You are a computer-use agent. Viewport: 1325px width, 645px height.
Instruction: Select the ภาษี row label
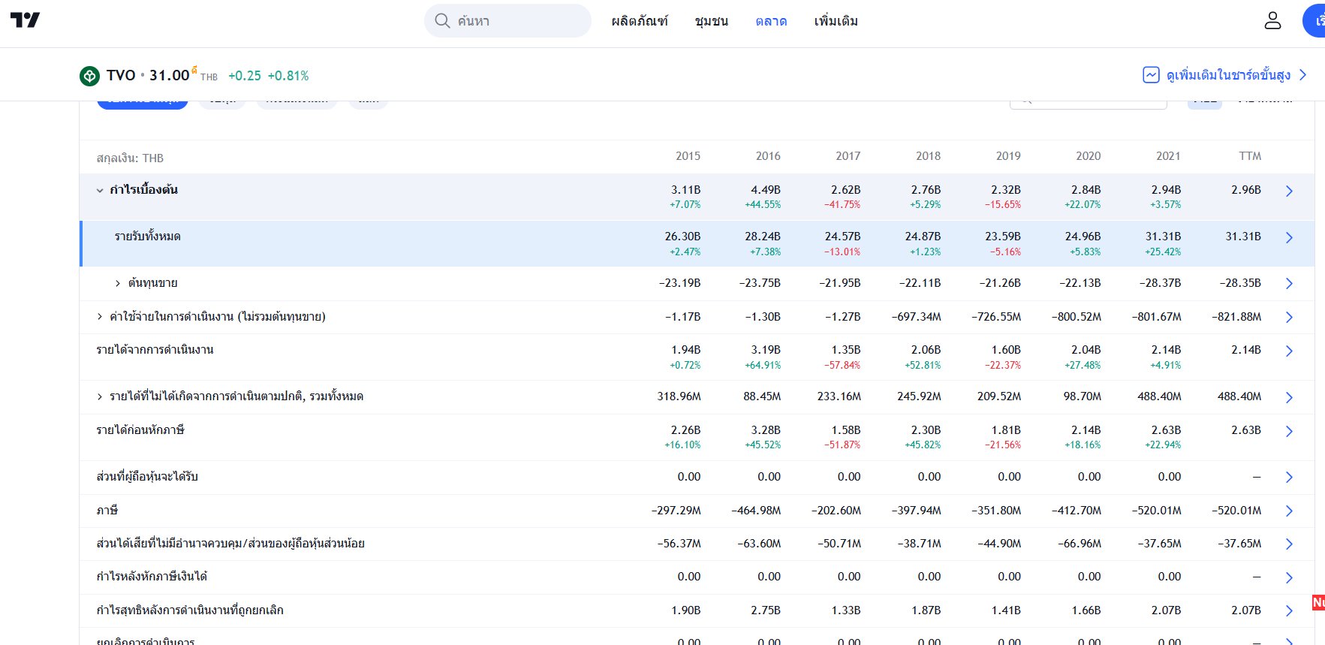click(x=107, y=511)
